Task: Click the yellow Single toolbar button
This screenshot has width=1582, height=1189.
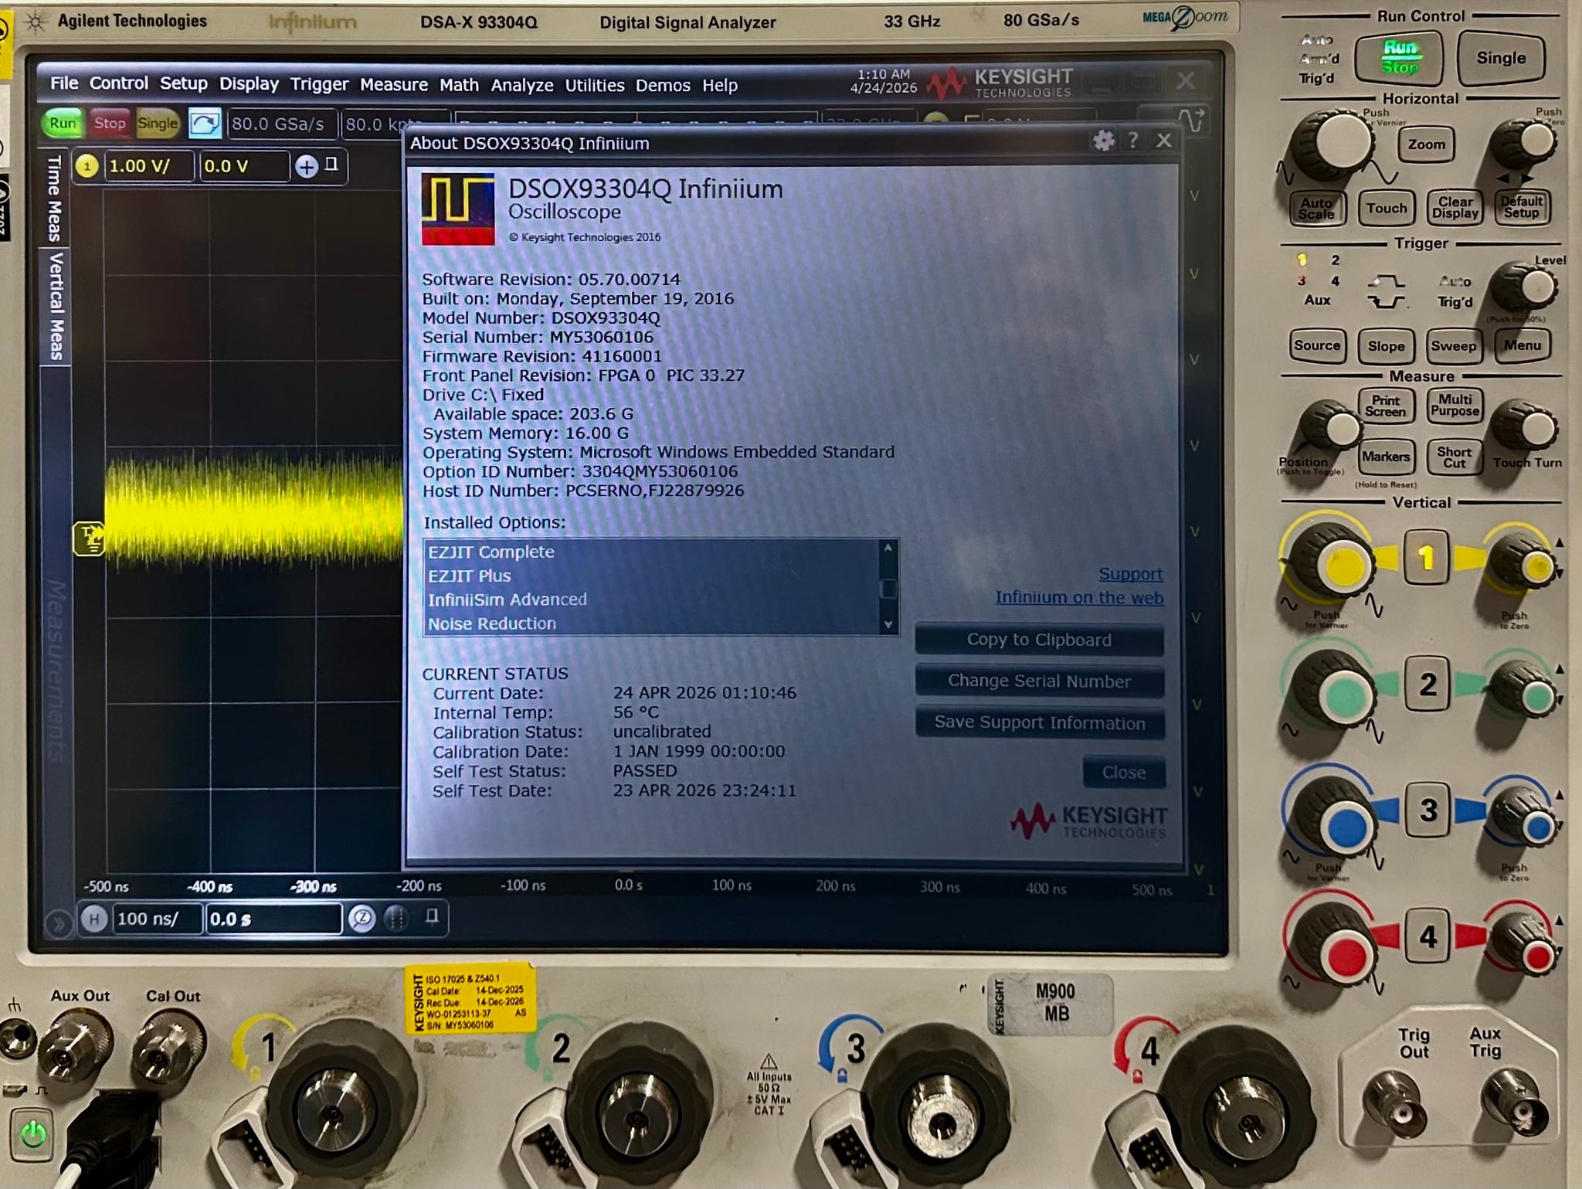Action: tap(158, 123)
